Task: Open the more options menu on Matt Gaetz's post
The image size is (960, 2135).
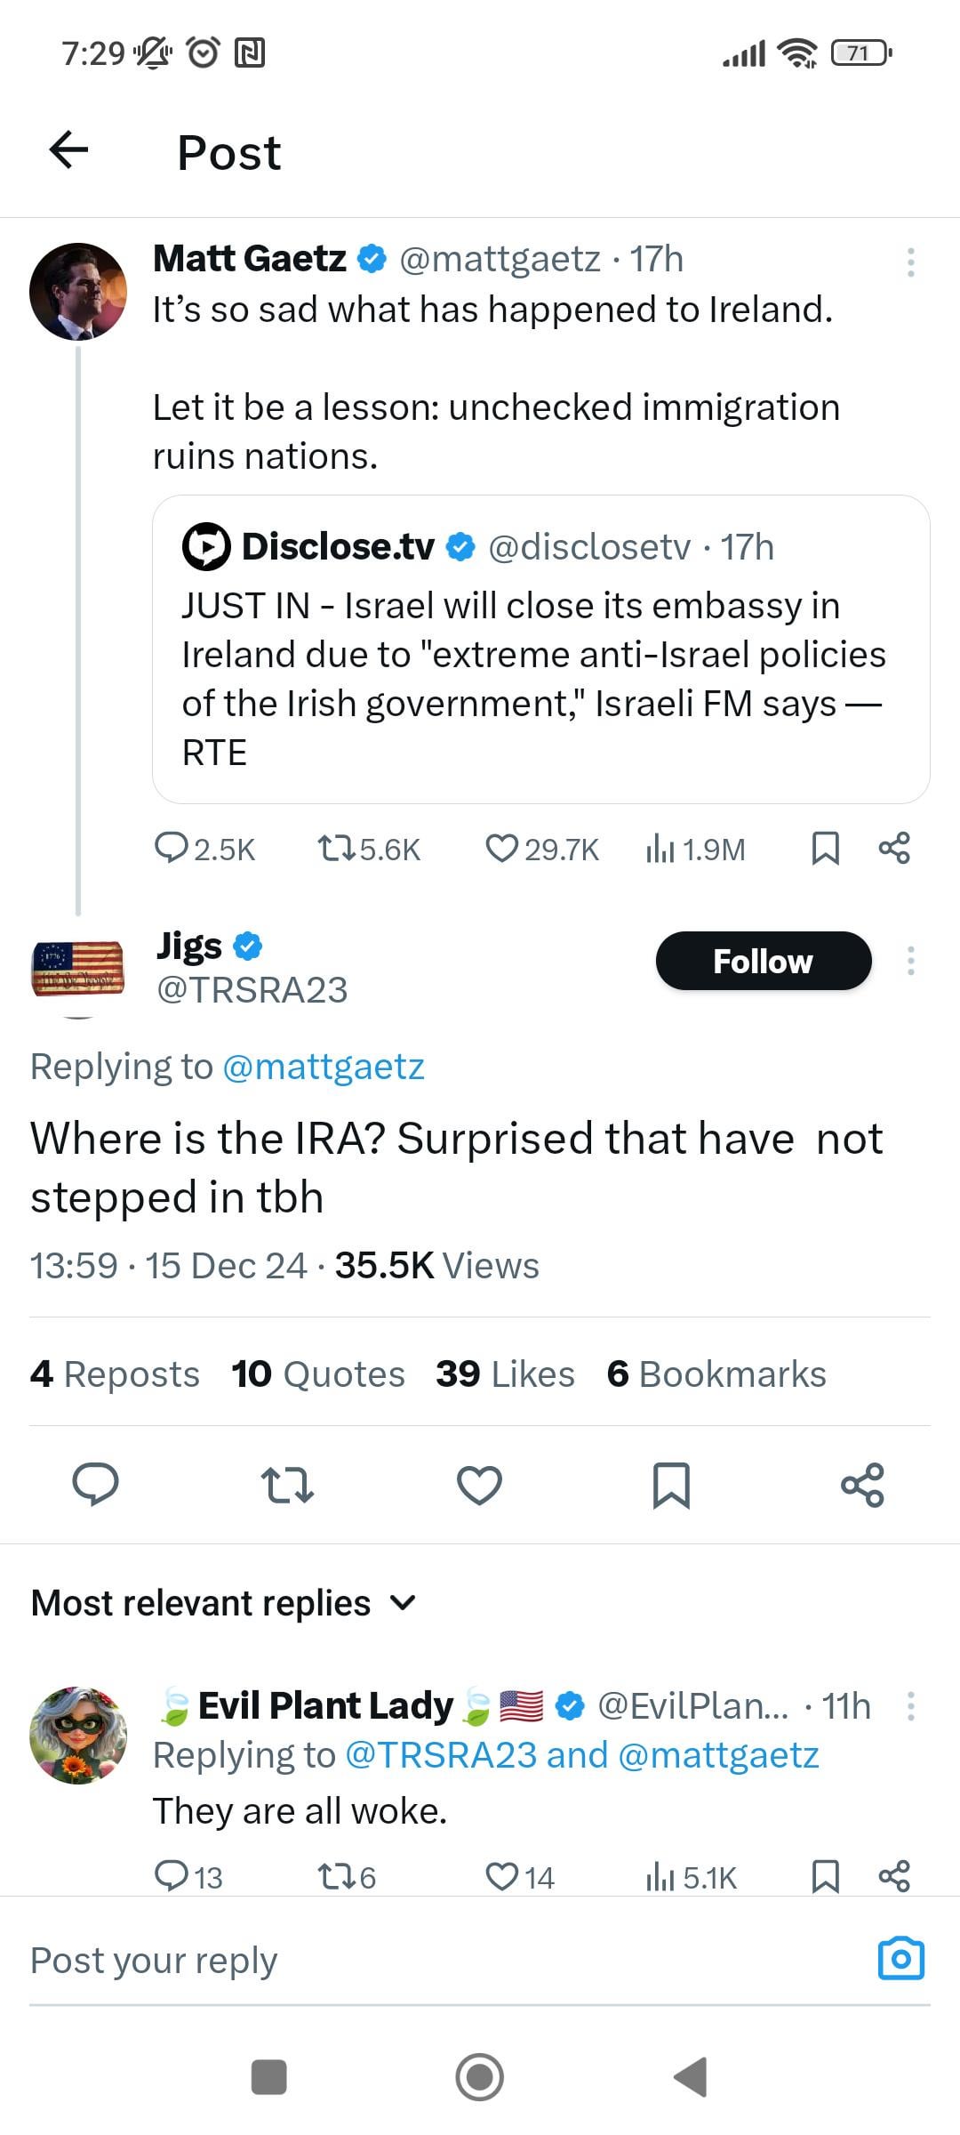Action: click(910, 262)
